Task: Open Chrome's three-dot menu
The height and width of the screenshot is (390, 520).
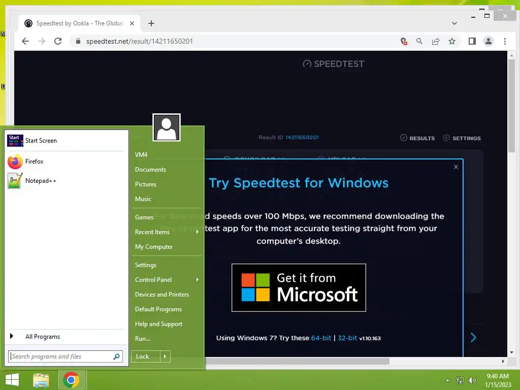Action: coord(505,41)
